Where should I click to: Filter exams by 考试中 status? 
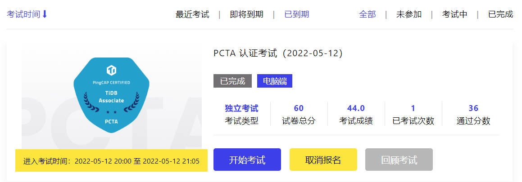tap(454, 14)
